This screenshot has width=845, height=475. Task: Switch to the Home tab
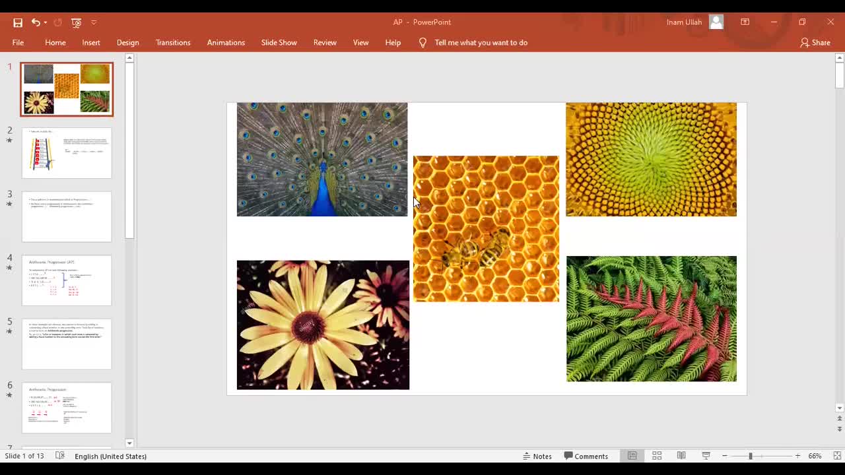pos(55,42)
